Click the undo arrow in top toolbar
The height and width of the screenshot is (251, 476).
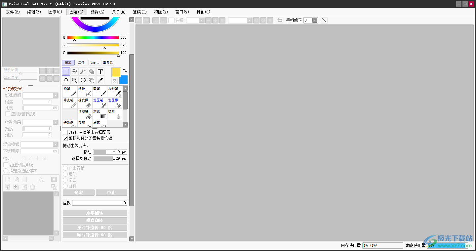[139, 20]
